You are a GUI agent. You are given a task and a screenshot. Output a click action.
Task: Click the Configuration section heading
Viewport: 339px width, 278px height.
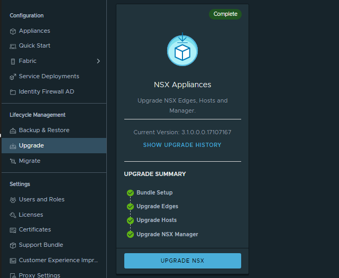pos(26,15)
